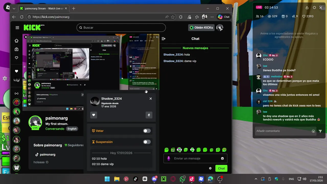Mute Shadow_3324 using the microphone button

pos(149,115)
